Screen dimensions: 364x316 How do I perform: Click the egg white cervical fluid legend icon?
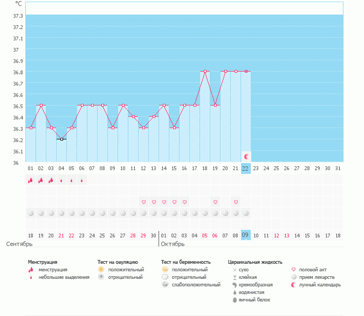click(235, 299)
